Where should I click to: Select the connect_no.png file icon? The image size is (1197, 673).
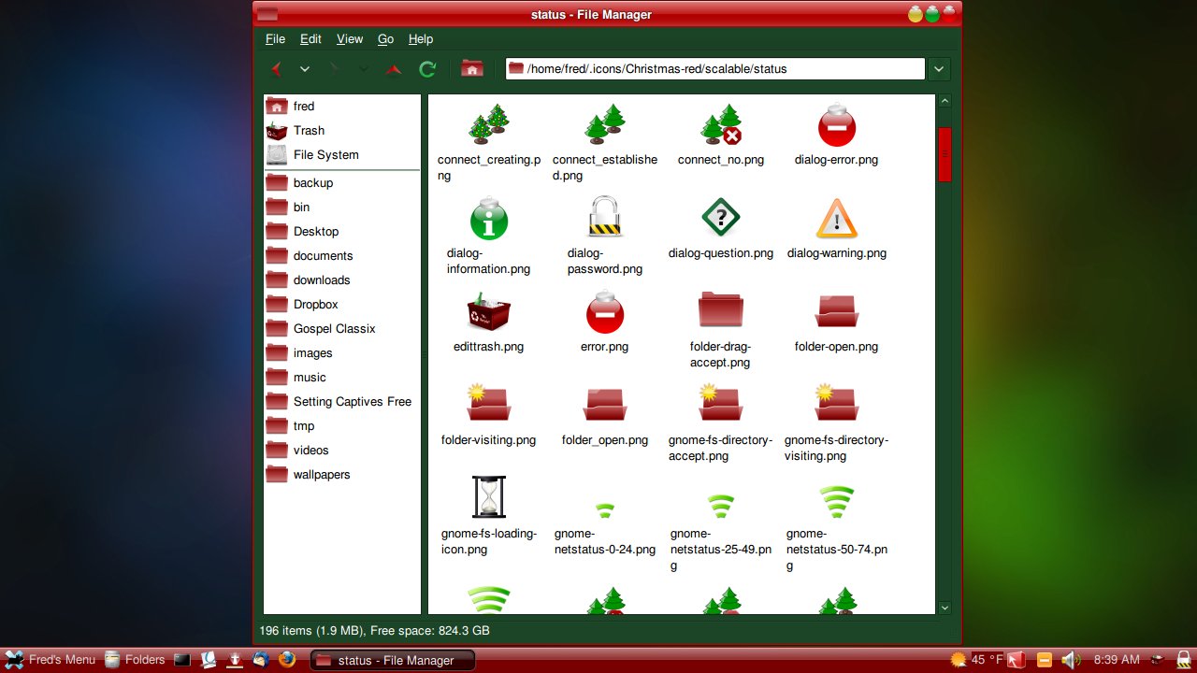point(721,124)
